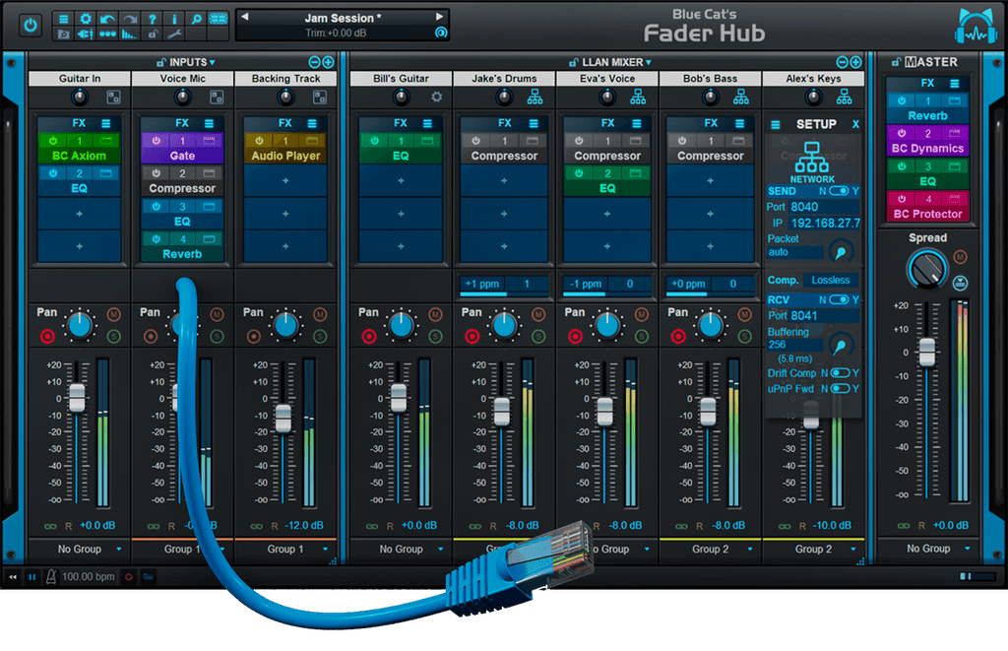
Task: Click the Jam Session preset name
Action: click(x=343, y=18)
